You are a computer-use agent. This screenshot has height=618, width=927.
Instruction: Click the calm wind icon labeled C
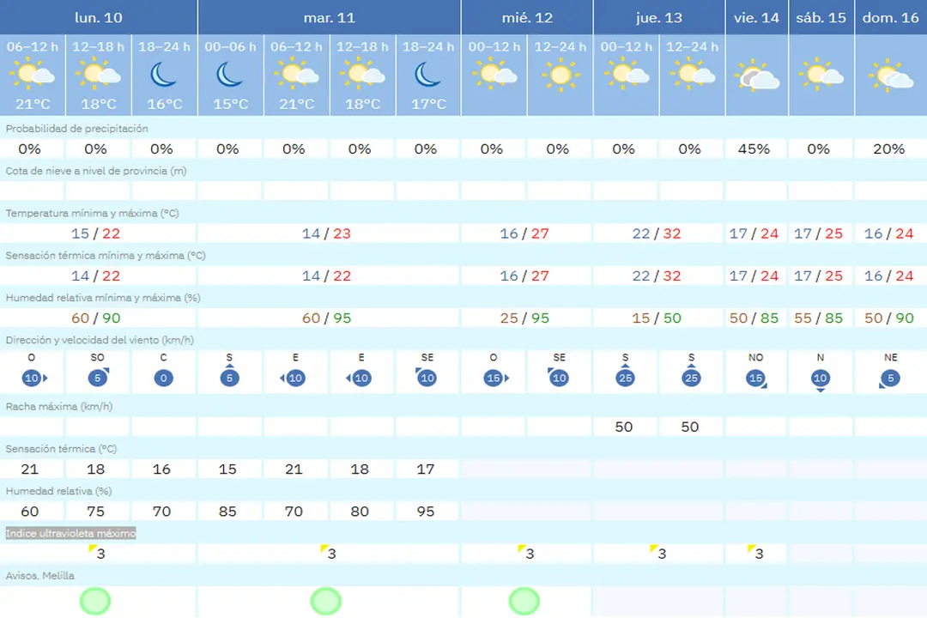[x=164, y=378]
